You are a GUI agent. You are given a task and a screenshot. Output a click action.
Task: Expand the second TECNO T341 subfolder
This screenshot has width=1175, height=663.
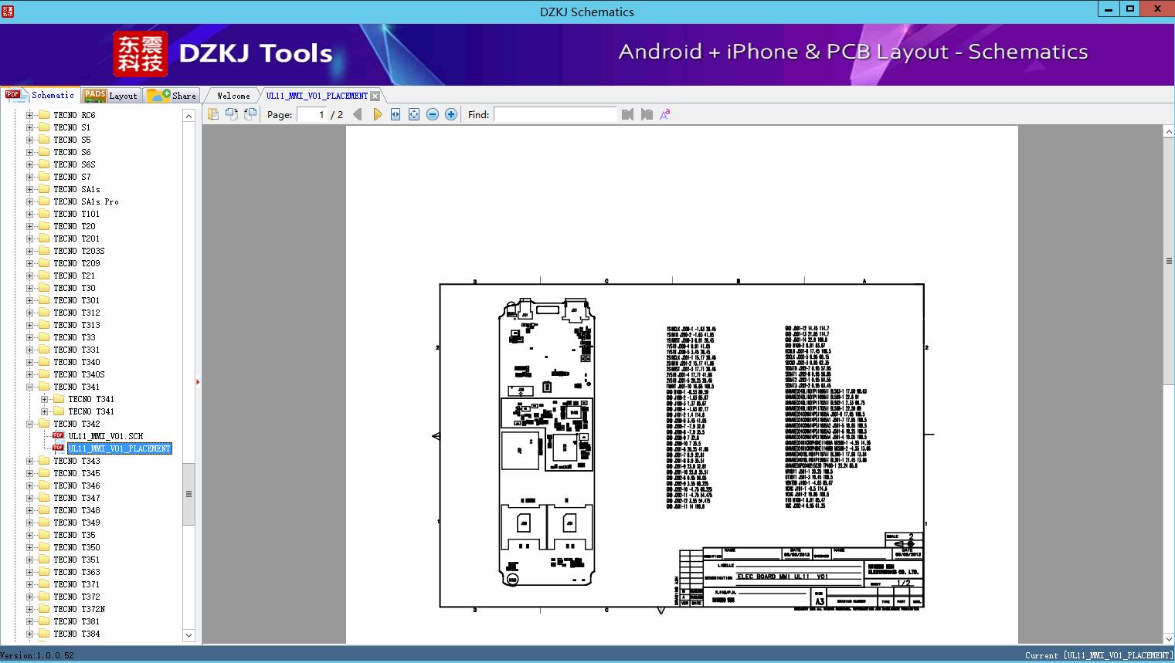pos(44,411)
